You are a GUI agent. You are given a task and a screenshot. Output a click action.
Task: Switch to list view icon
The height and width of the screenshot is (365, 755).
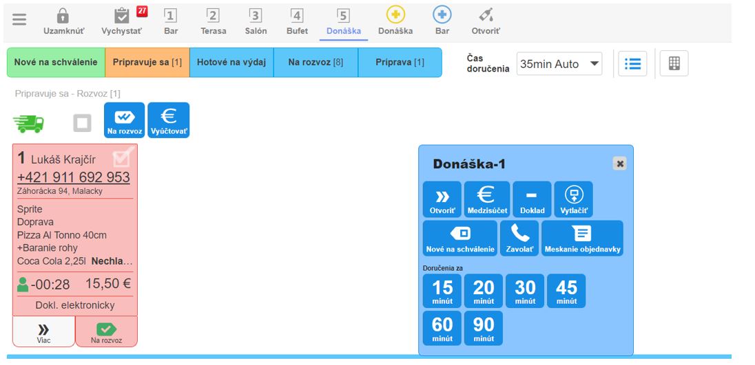pos(632,64)
